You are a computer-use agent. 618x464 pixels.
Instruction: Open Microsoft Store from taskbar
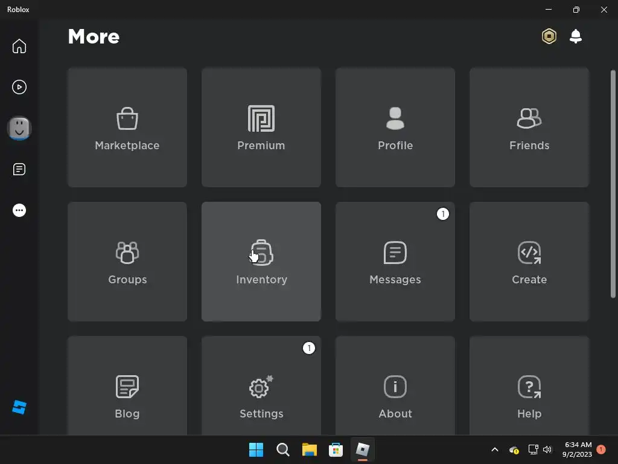click(336, 449)
